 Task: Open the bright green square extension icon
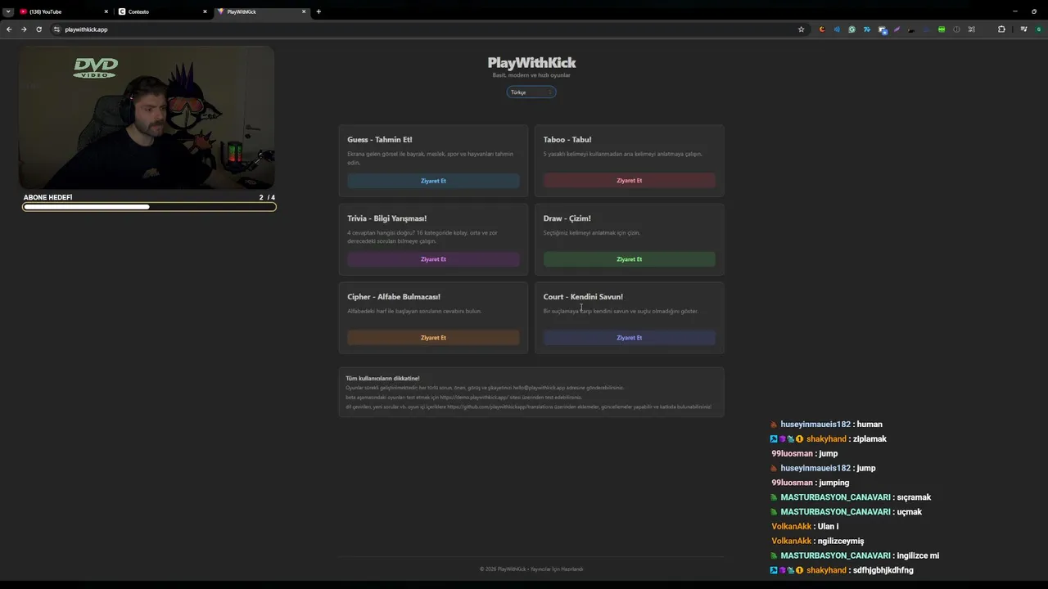[942, 29]
